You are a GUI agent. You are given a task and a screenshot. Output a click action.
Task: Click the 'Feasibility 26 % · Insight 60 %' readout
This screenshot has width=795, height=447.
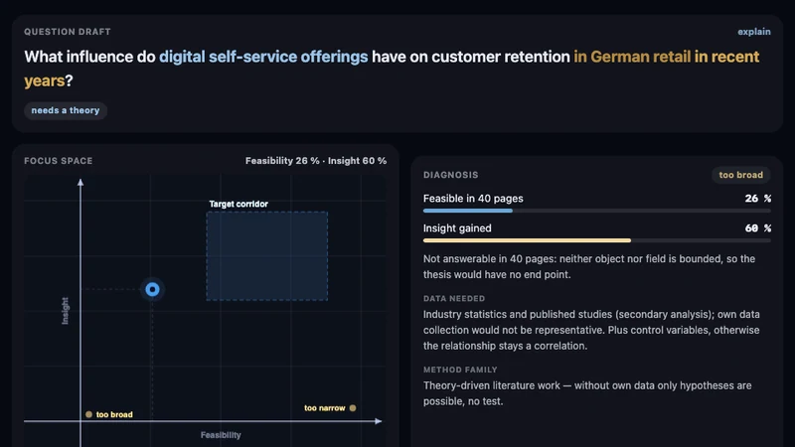tap(316, 161)
